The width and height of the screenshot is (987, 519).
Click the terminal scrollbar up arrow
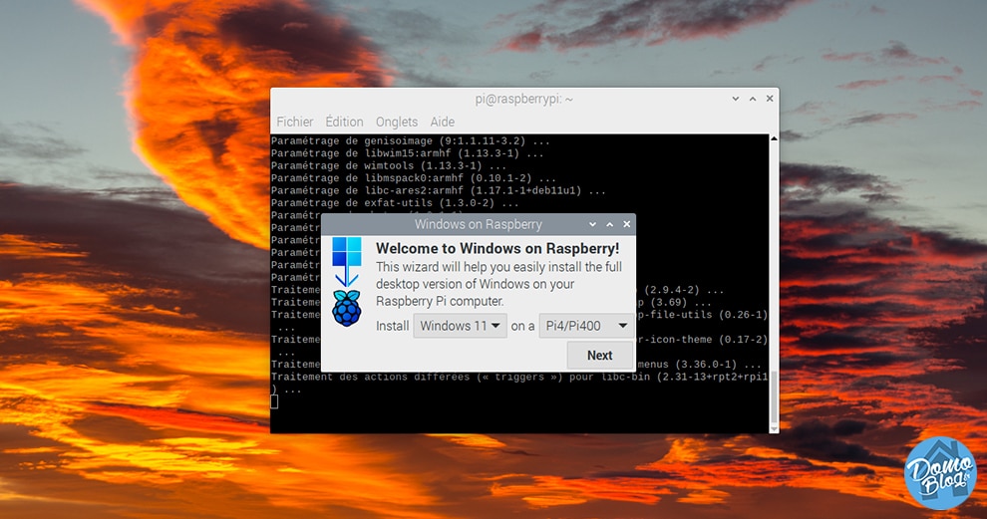pos(775,138)
